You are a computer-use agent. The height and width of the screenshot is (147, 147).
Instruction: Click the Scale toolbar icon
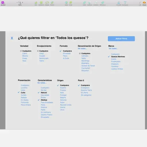[x=71, y=3]
